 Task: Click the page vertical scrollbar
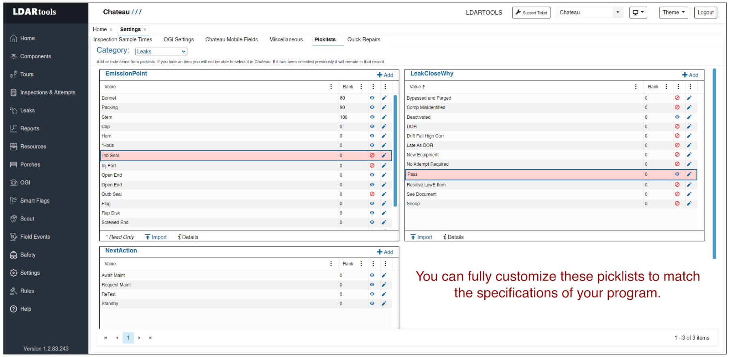pyautogui.click(x=714, y=164)
